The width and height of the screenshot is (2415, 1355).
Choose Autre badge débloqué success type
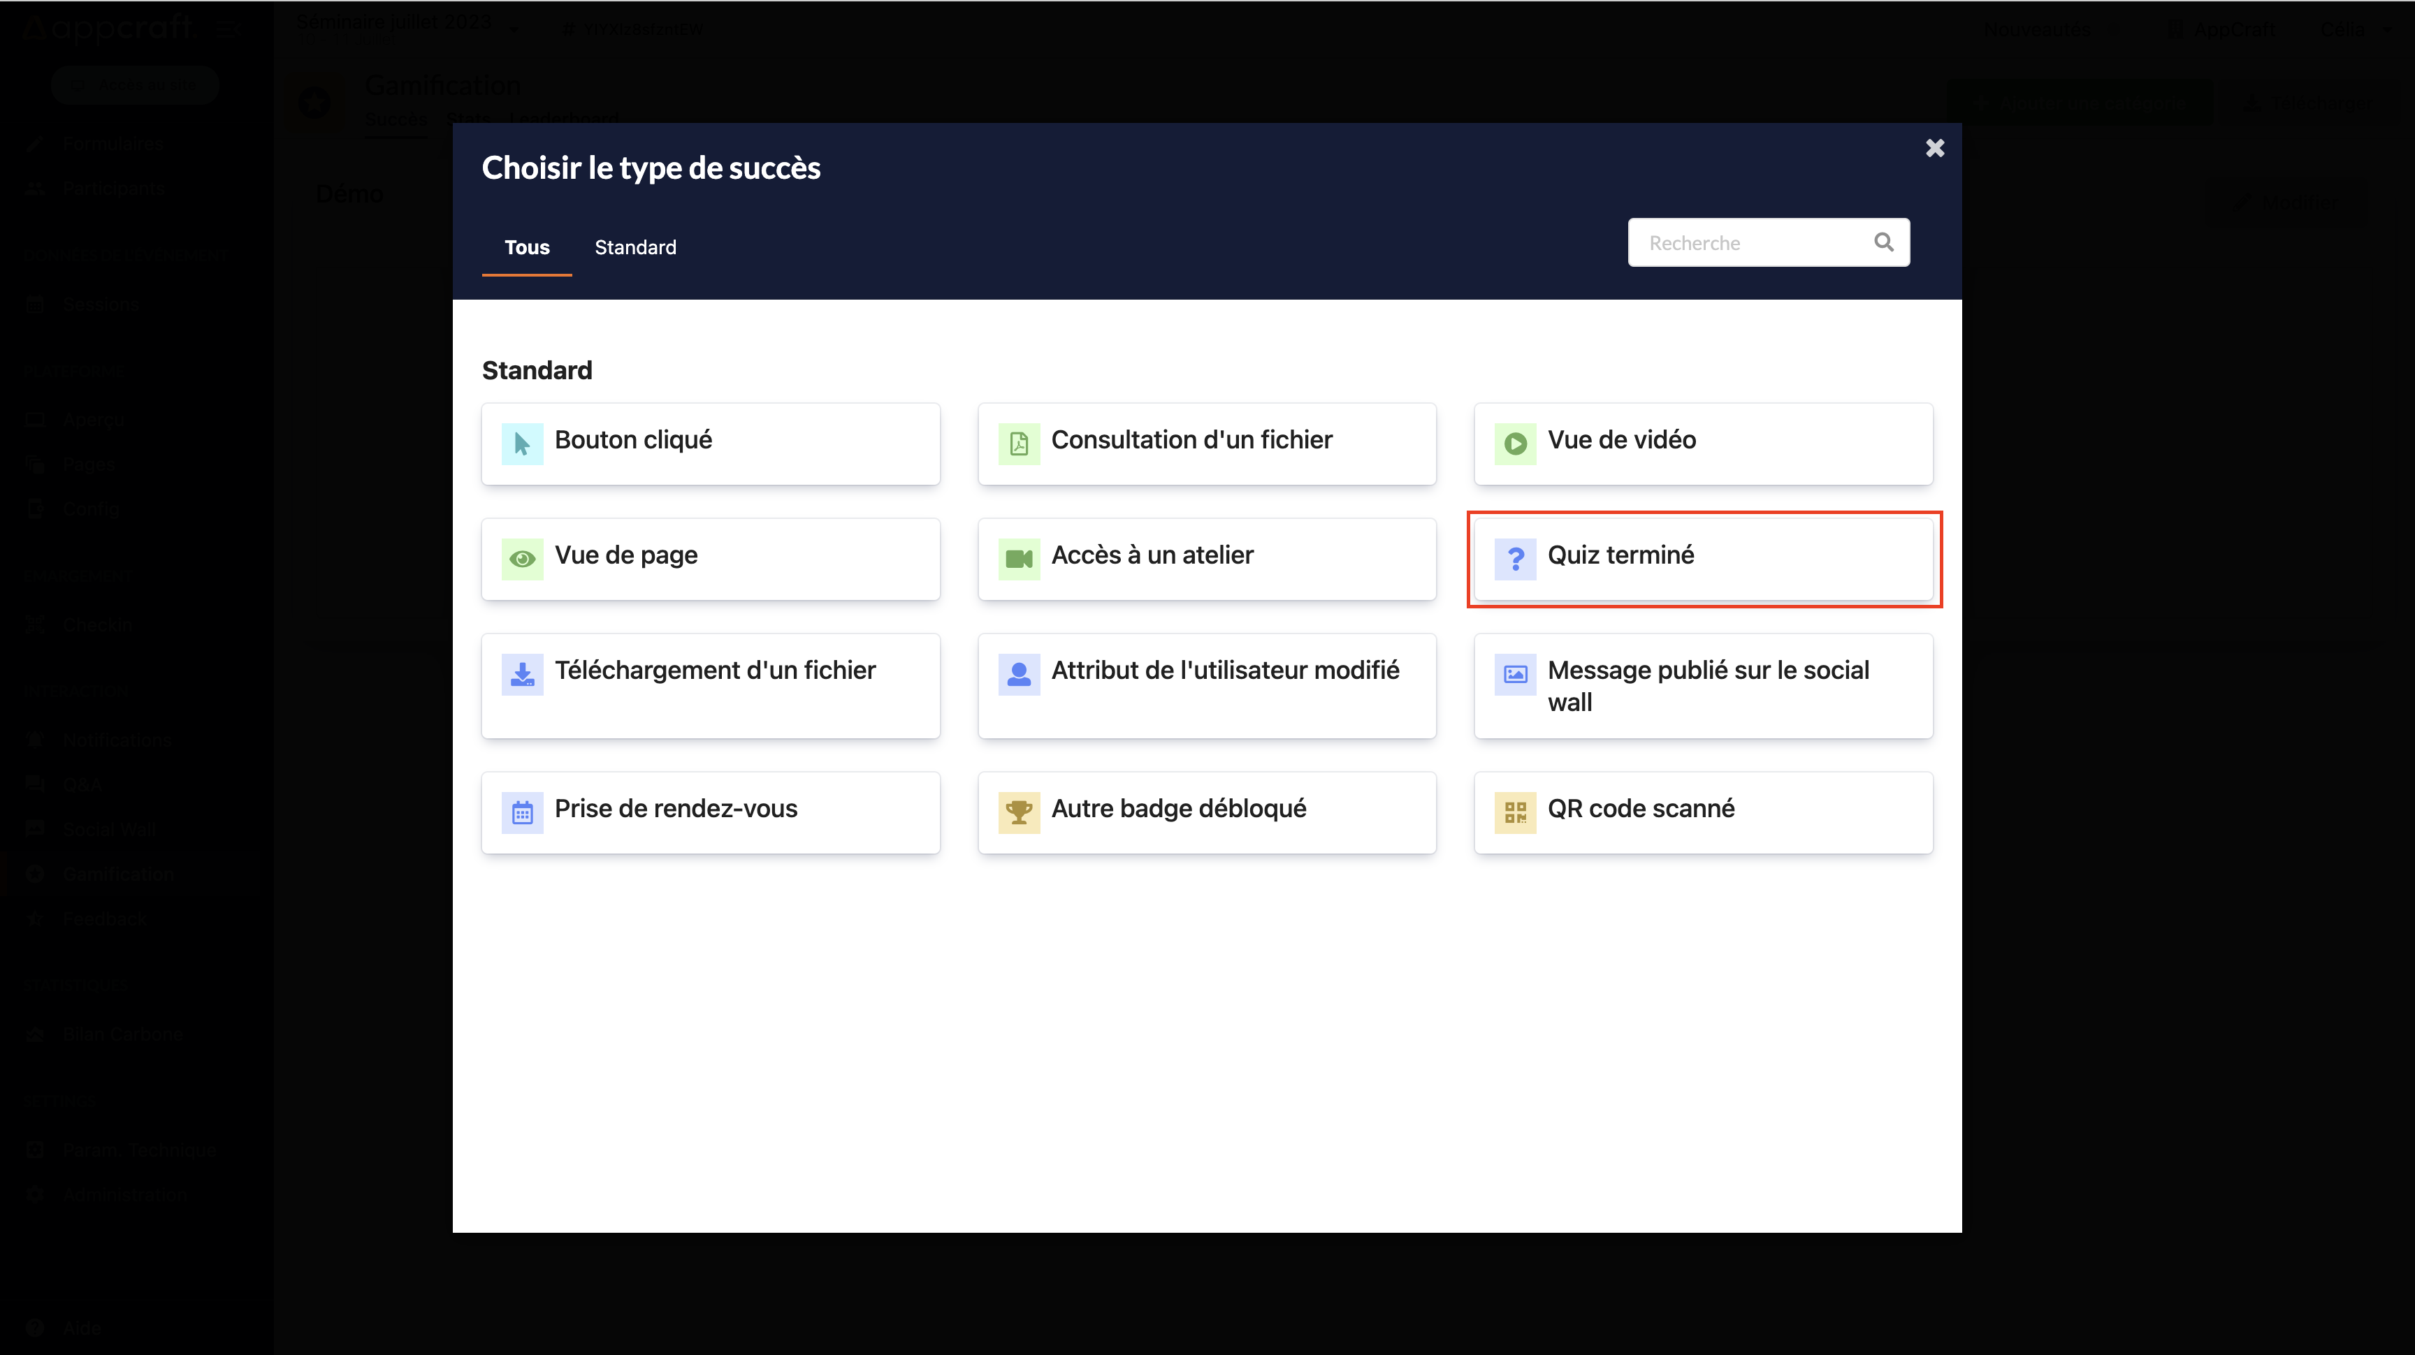[x=1207, y=812]
